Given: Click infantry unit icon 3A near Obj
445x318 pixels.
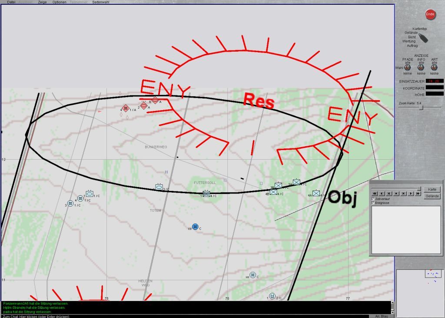Looking at the screenshot, I should click(296, 183).
